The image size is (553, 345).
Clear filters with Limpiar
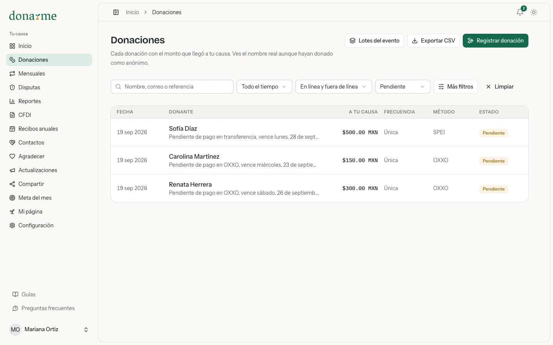click(x=500, y=87)
